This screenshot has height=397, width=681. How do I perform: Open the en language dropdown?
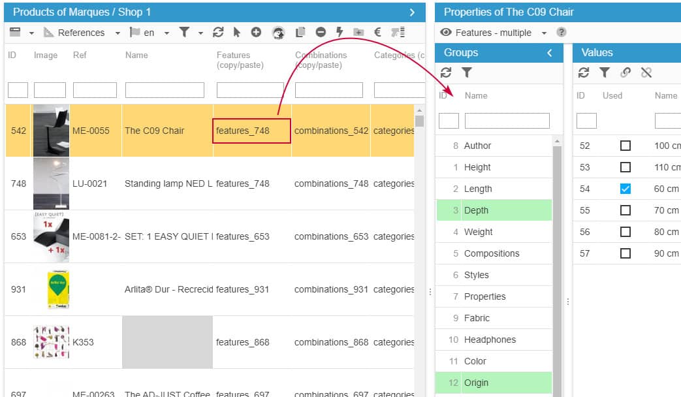166,33
